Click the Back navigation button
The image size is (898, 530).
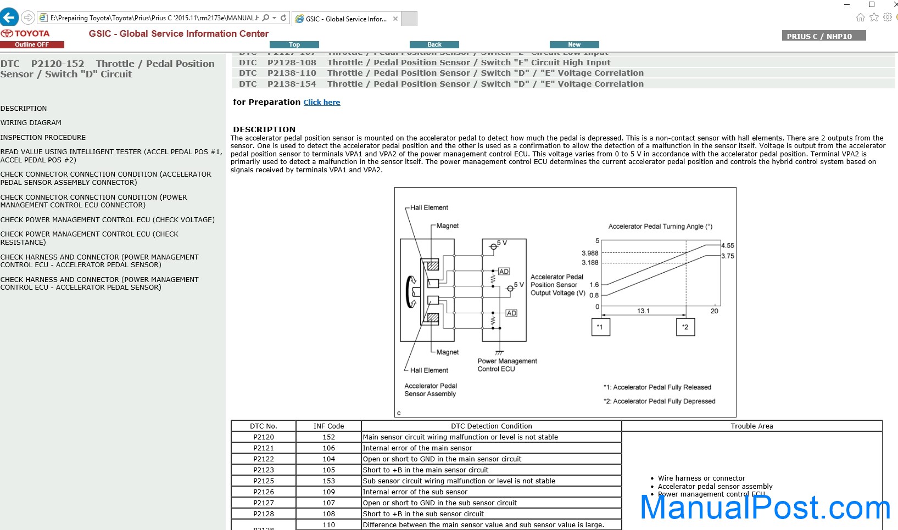pos(434,44)
